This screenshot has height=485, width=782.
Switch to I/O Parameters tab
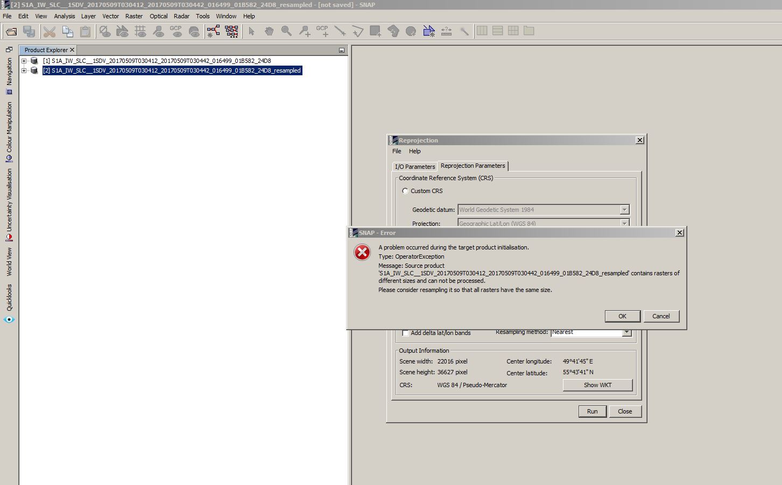pyautogui.click(x=415, y=167)
